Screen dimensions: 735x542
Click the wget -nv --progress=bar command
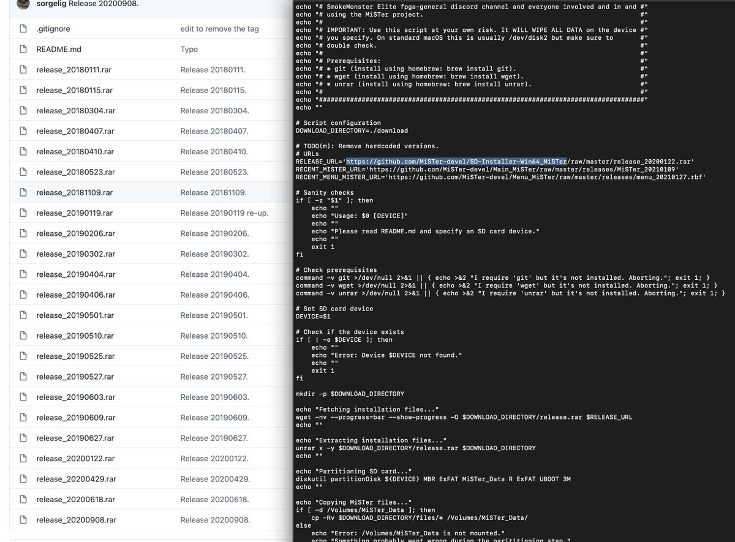pyautogui.click(x=464, y=417)
